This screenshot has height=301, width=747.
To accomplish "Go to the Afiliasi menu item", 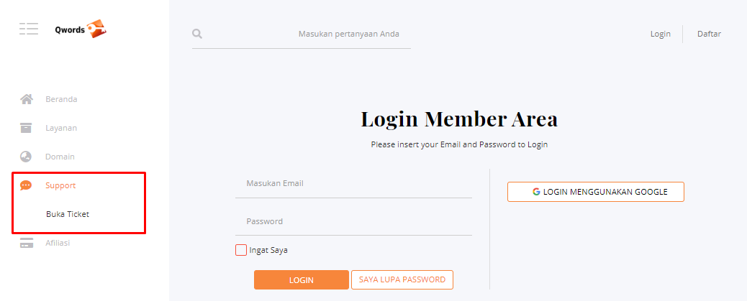I will [x=58, y=243].
